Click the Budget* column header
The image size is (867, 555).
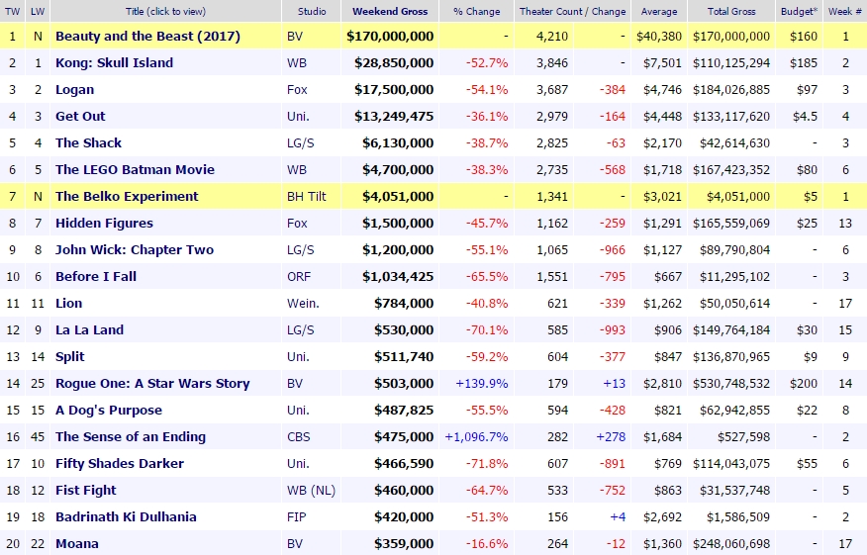pyautogui.click(x=799, y=11)
